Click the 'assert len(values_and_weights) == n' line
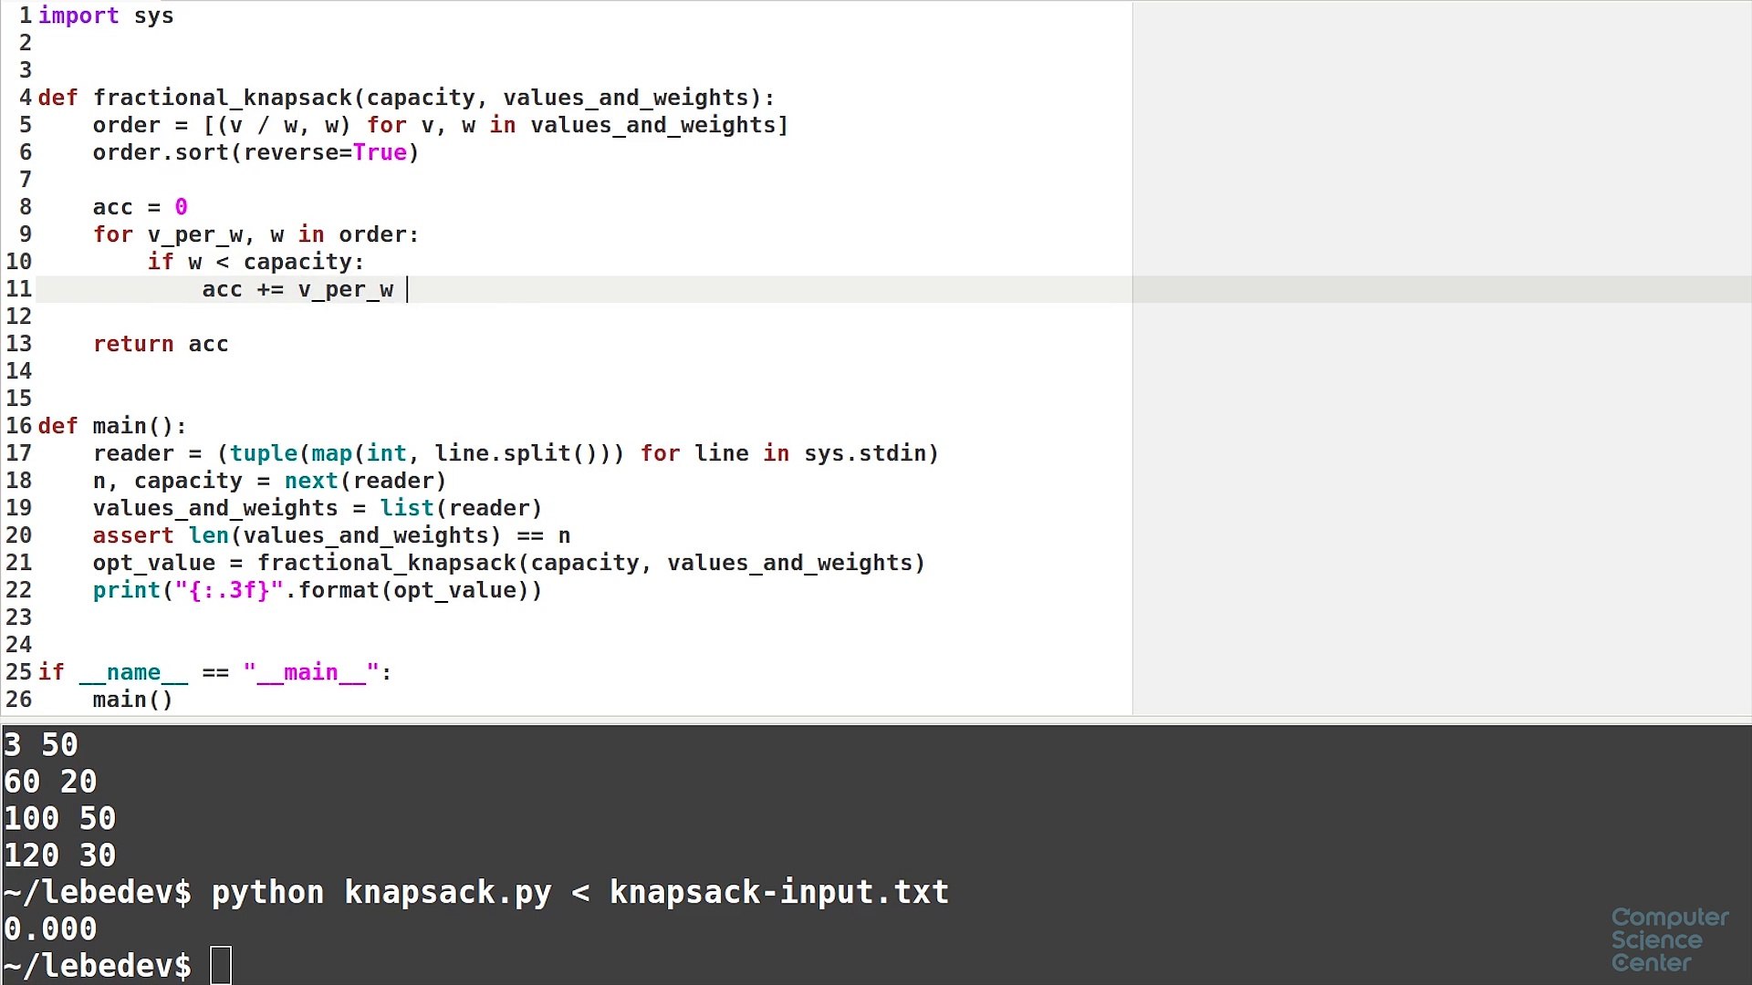 (x=331, y=535)
